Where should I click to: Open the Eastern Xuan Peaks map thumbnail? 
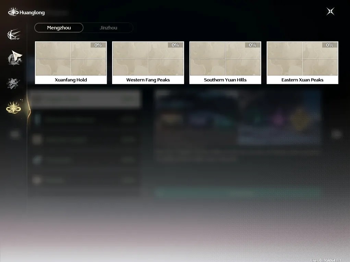click(302, 59)
